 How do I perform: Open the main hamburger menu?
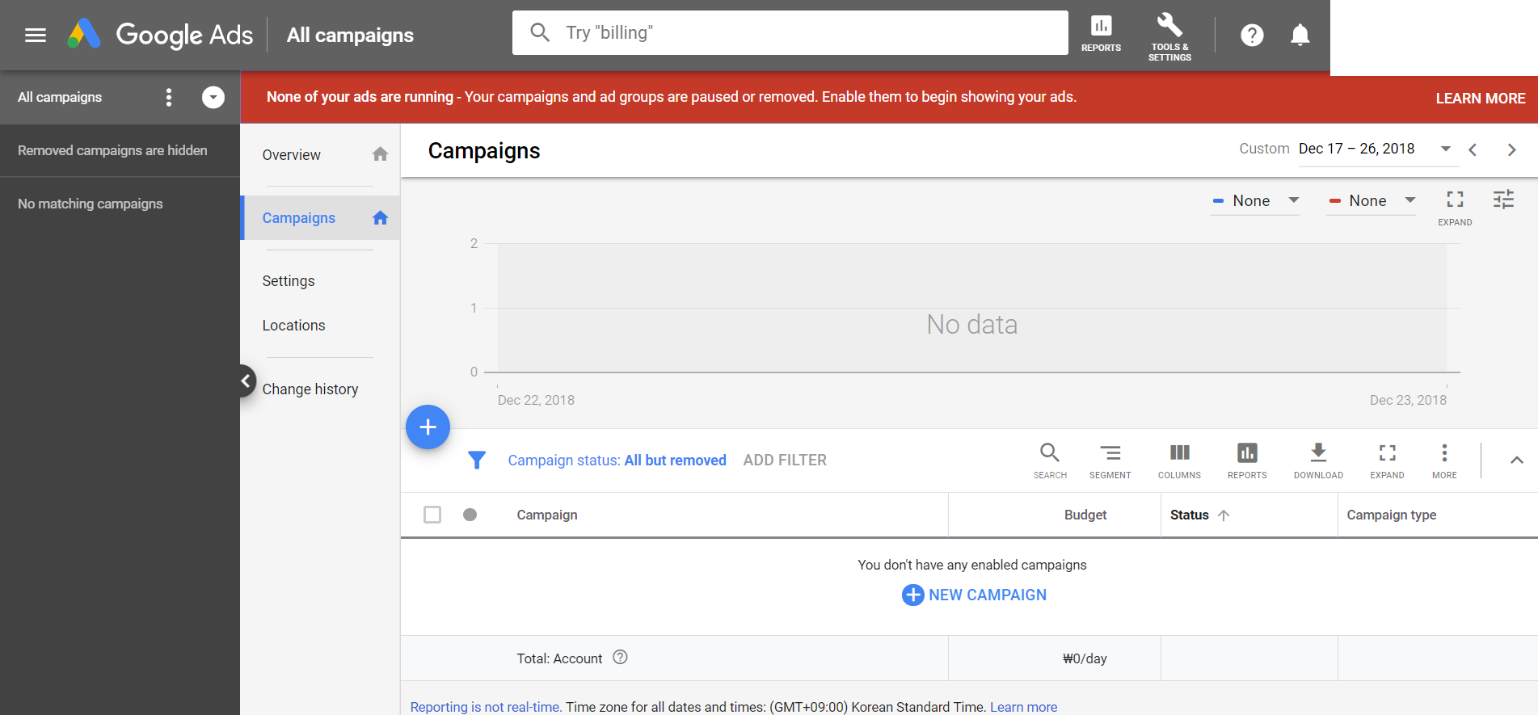36,35
